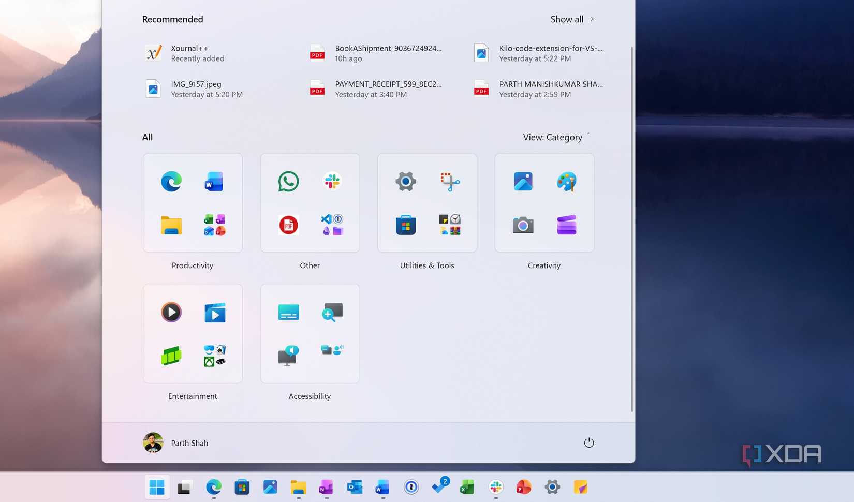Viewport: 854px width, 502px height.
Task: Open Camera app in Creativity category
Action: pos(523,225)
